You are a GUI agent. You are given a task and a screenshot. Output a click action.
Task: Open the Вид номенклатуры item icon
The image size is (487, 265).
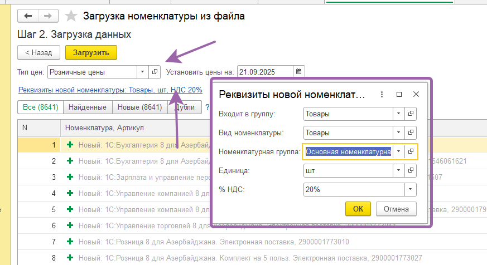click(411, 132)
